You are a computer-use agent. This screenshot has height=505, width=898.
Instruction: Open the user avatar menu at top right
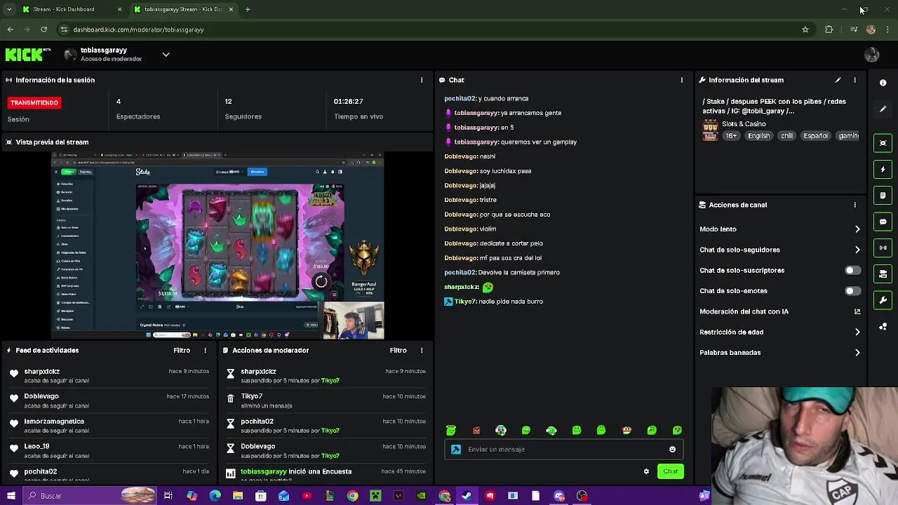pos(872,55)
